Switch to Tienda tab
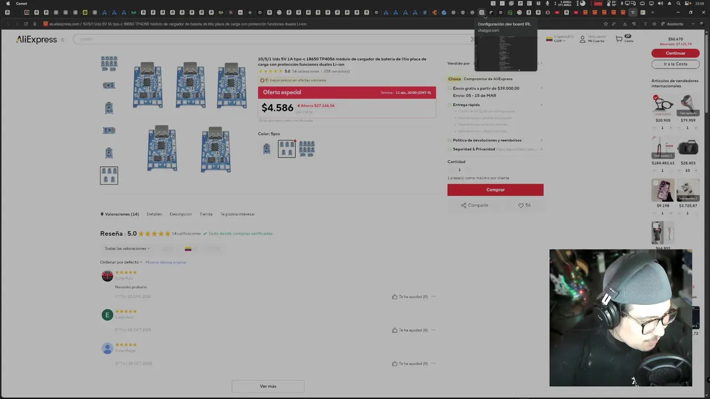710x399 pixels. coord(206,214)
